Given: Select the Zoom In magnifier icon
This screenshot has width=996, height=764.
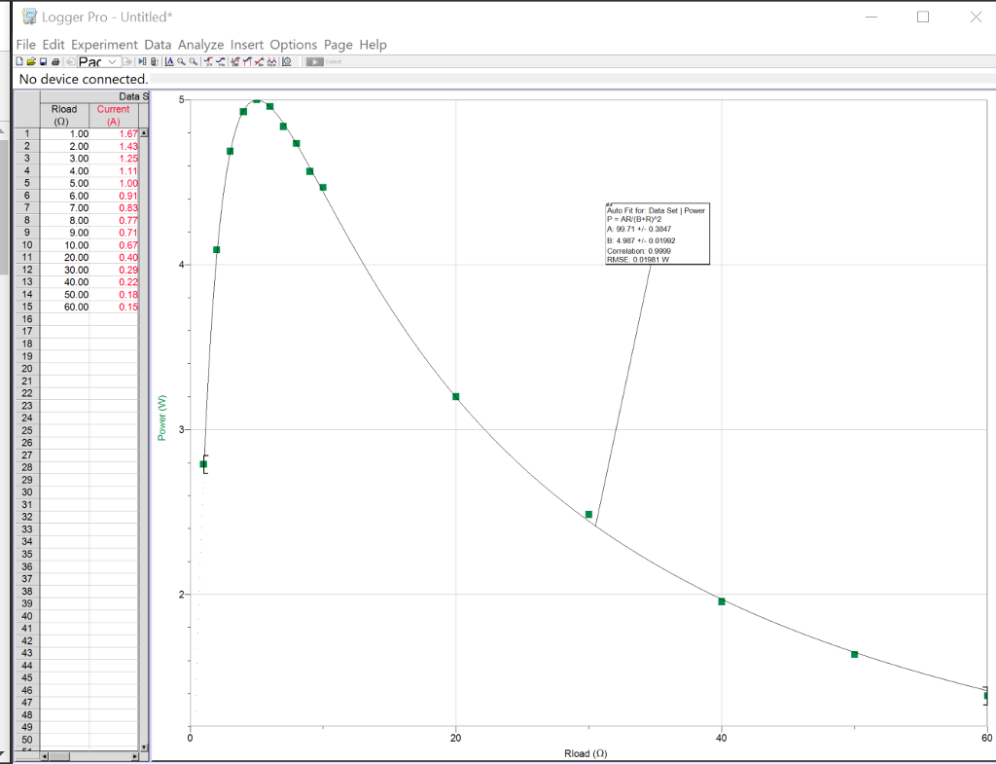Looking at the screenshot, I should pos(181,62).
